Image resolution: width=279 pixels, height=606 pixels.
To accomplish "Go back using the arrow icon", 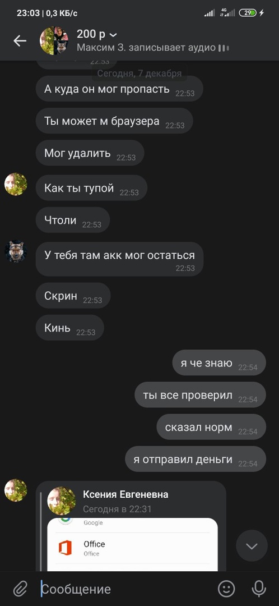I will [x=20, y=40].
